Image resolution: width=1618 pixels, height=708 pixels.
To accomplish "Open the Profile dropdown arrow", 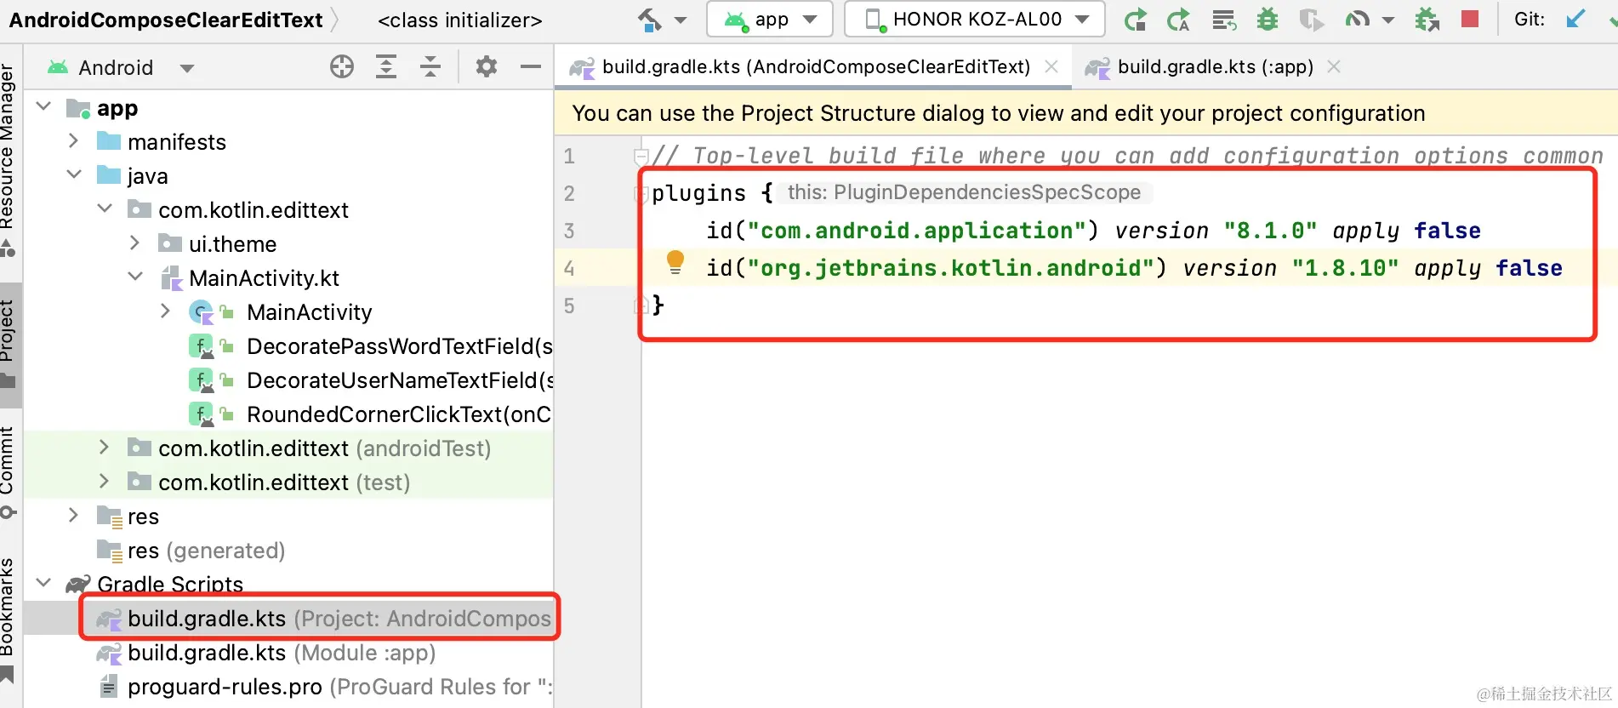I will point(1388,20).
